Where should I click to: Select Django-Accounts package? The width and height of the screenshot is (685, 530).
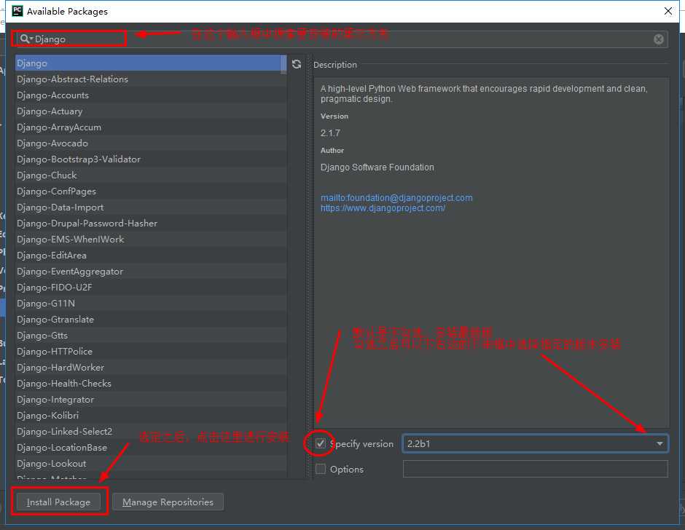(x=151, y=95)
